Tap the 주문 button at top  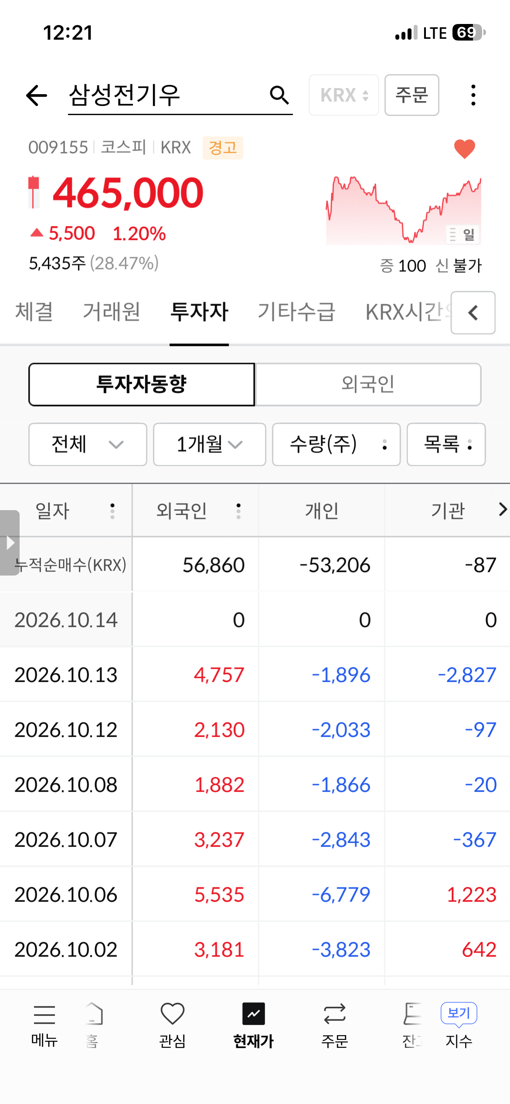412,95
